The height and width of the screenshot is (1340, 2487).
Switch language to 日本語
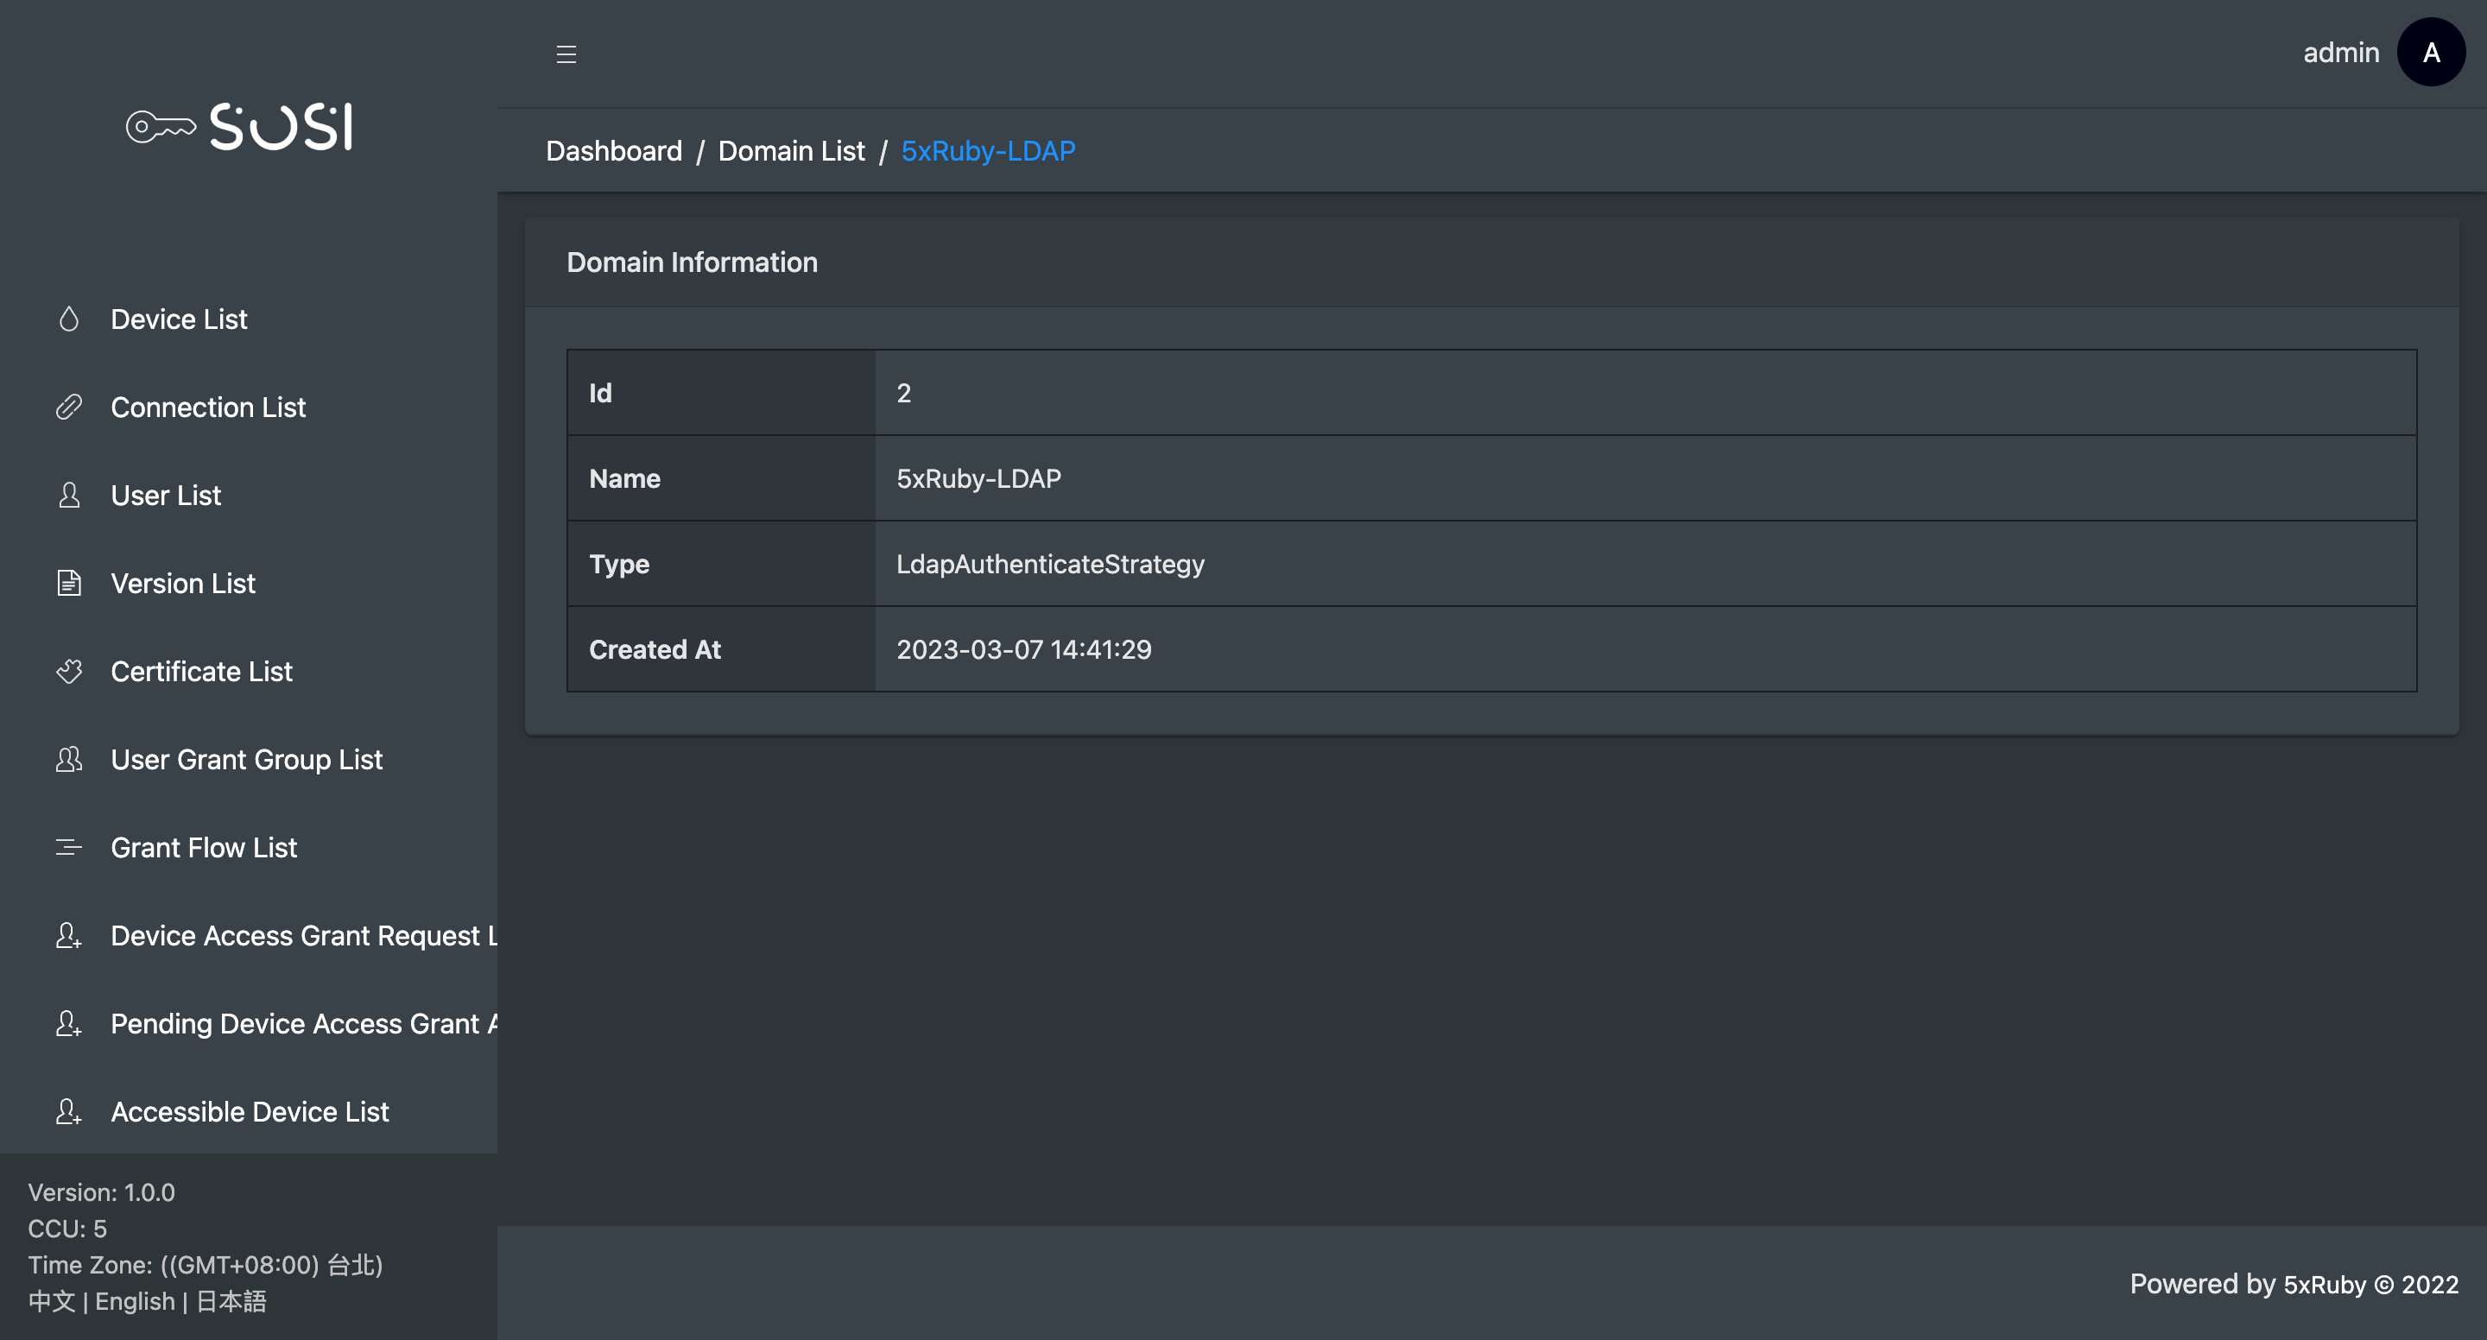[231, 1300]
